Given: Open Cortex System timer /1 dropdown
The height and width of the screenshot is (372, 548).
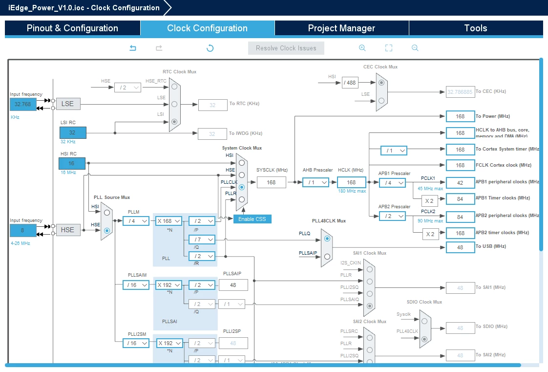Looking at the screenshot, I should [x=394, y=151].
